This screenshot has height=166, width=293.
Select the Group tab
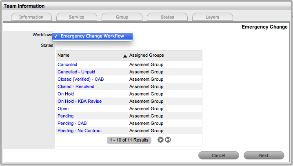tap(122, 17)
